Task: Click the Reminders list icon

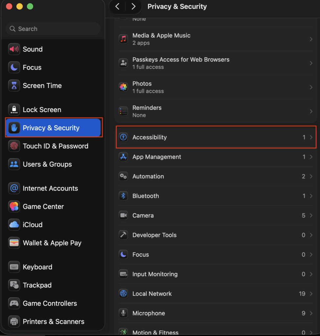Action: [x=124, y=111]
